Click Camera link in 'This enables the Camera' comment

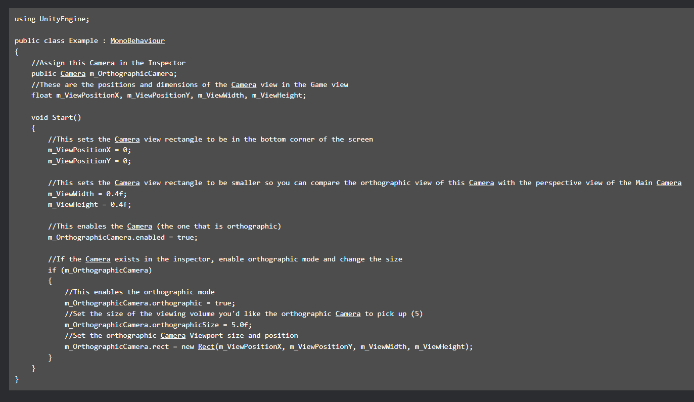[x=140, y=226]
